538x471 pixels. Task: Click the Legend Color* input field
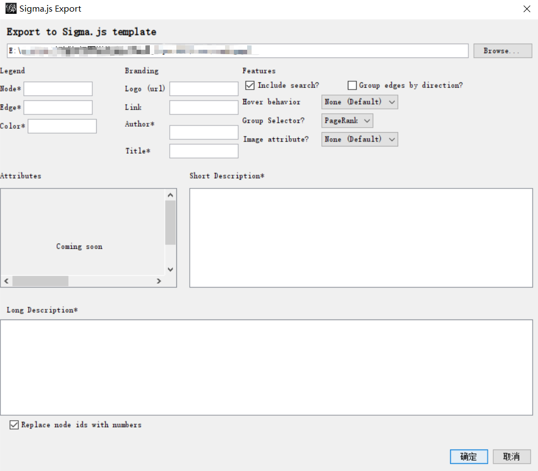(x=62, y=126)
